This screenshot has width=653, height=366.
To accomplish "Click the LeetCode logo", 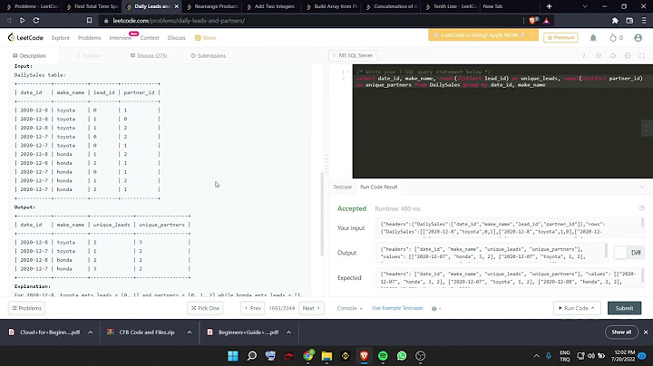I will click(x=25, y=37).
